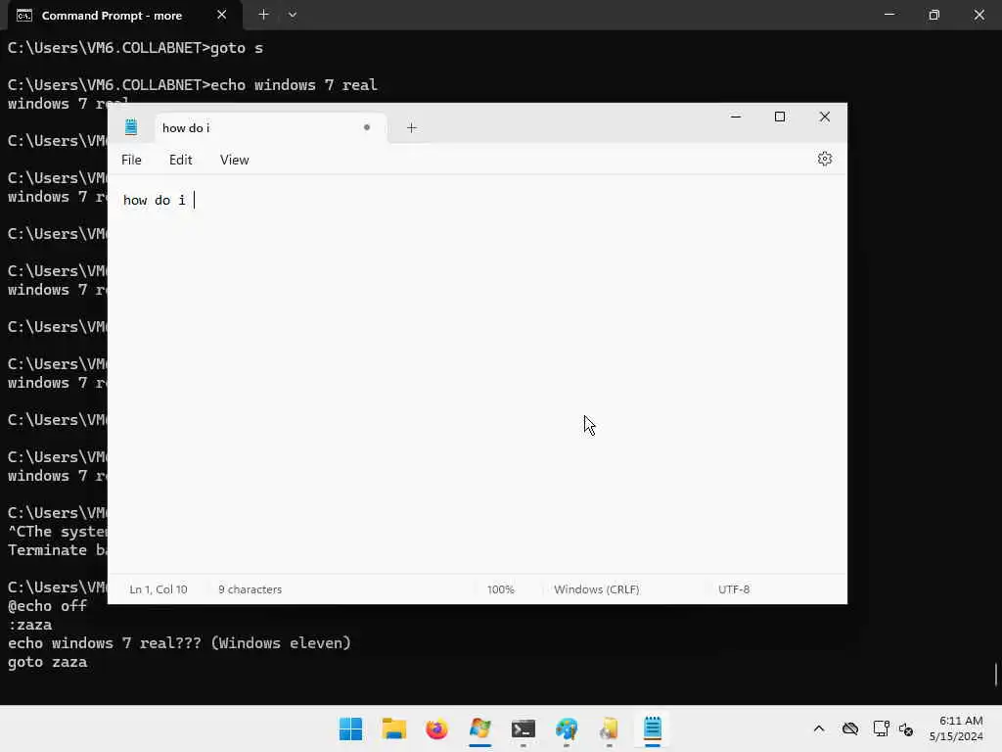Click the terminal window scrollbar thumb
The width and height of the screenshot is (1002, 752).
click(x=996, y=674)
